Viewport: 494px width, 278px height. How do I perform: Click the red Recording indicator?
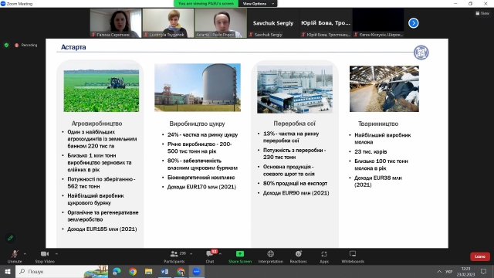coord(25,45)
